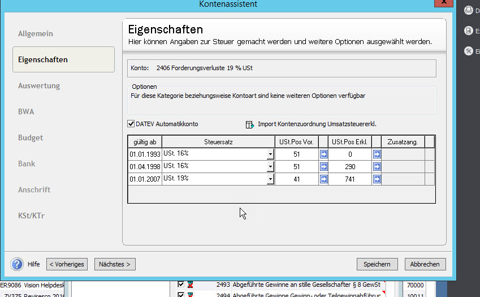Screen dimensions: 480x297
Task: Close the Kontenassistent dialog
Action: 444,3
